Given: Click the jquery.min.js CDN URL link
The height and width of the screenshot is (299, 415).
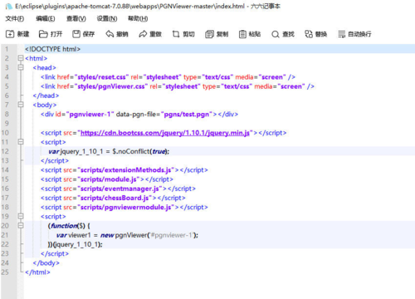Looking at the screenshot, I should [x=165, y=133].
